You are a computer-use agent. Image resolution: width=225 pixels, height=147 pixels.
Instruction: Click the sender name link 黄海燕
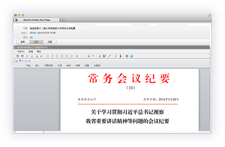pyautogui.click(x=33, y=33)
